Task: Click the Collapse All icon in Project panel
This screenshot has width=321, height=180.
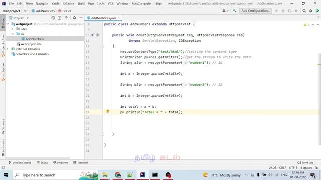Action: 66,18
